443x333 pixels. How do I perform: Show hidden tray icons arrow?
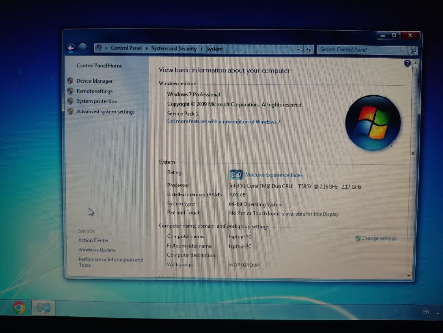[x=438, y=313]
